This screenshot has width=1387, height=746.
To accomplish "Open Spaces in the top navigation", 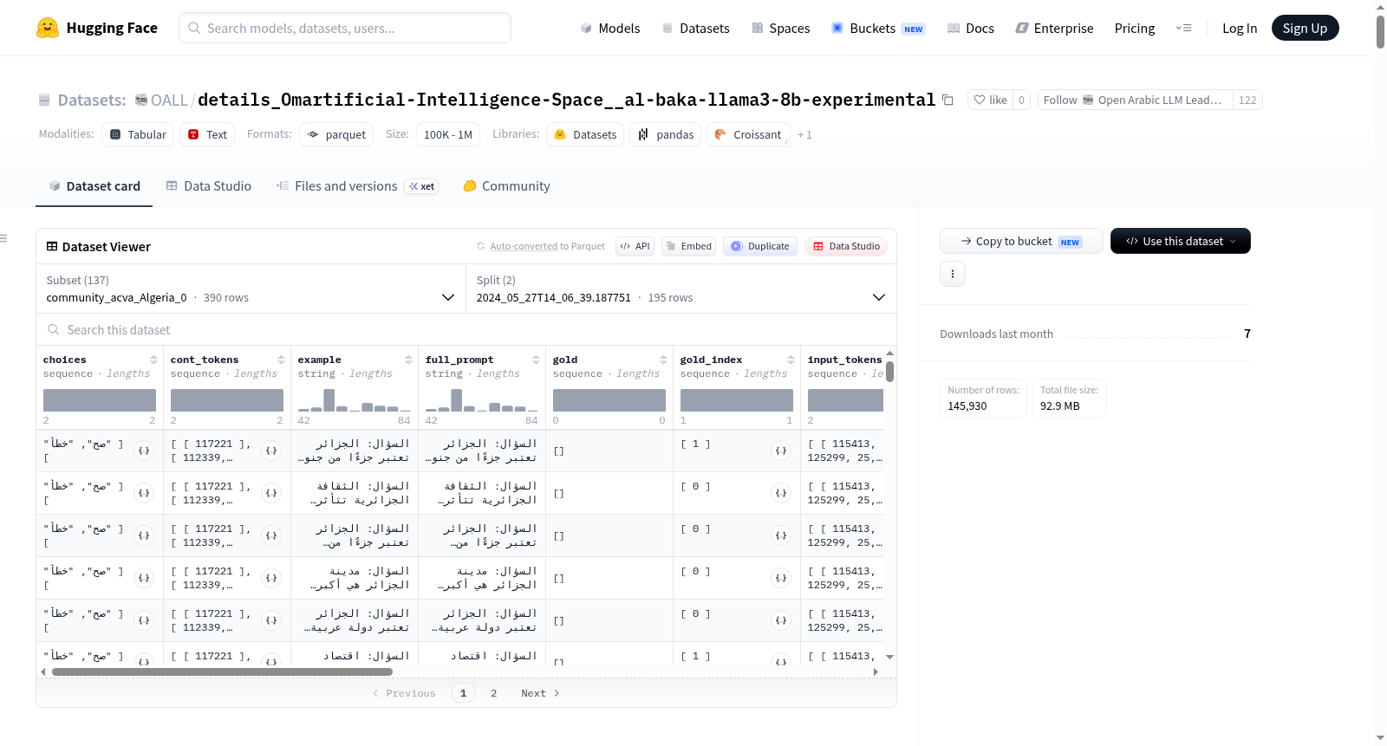I will [x=780, y=28].
